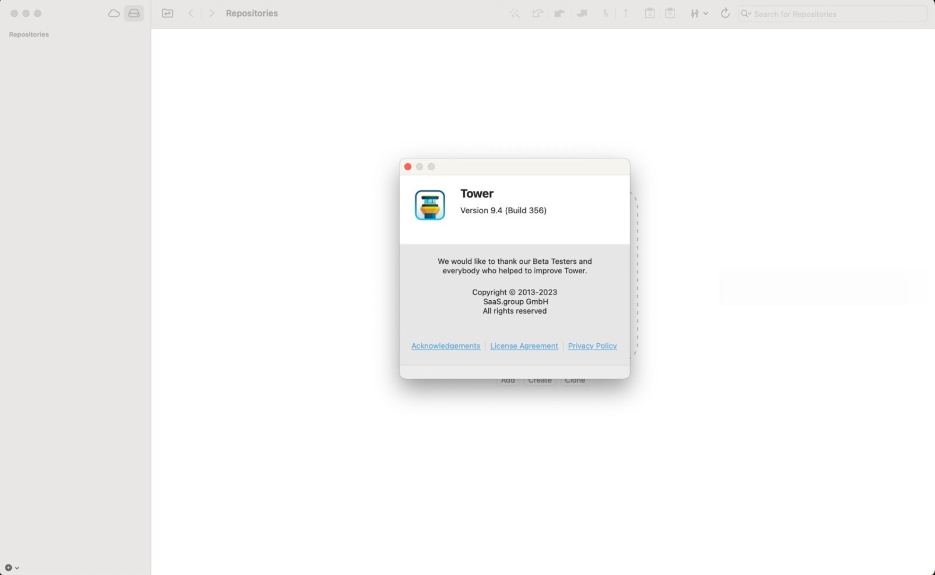Click the Version 9.4 (Build 356) text

(x=503, y=210)
